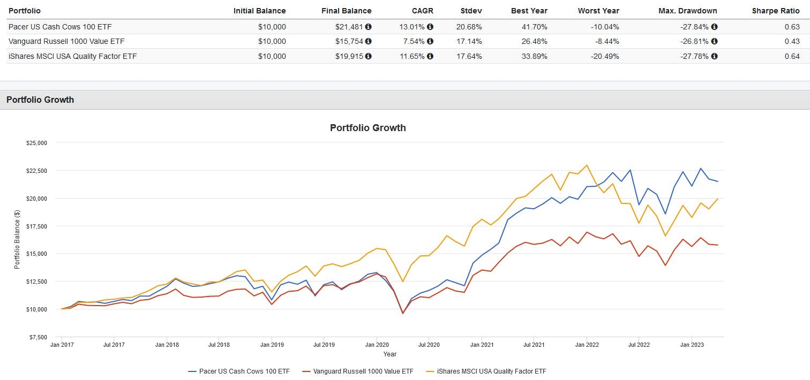Click the bold Portfolio Growth chart title

[367, 127]
